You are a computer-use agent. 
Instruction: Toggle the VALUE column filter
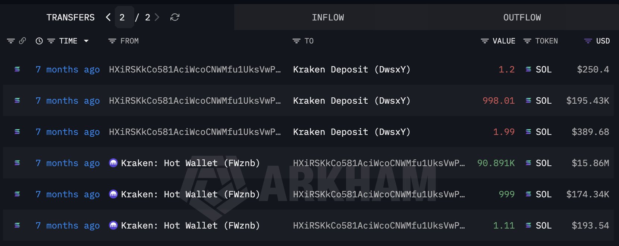pos(485,41)
